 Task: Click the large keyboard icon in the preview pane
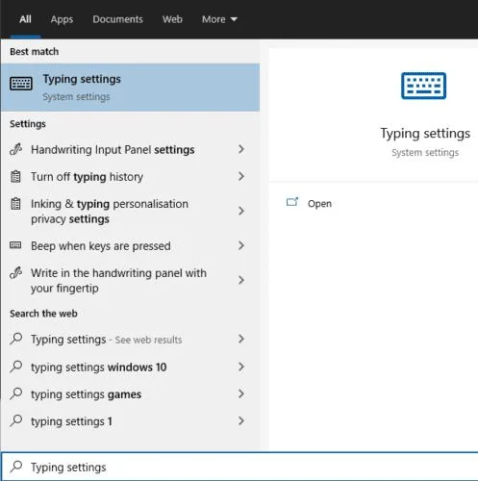(423, 86)
